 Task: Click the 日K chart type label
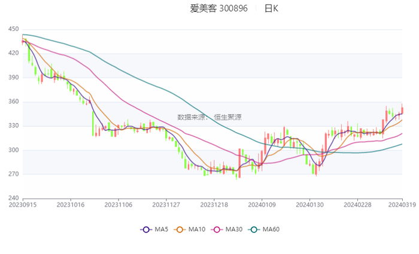pyautogui.click(x=271, y=8)
